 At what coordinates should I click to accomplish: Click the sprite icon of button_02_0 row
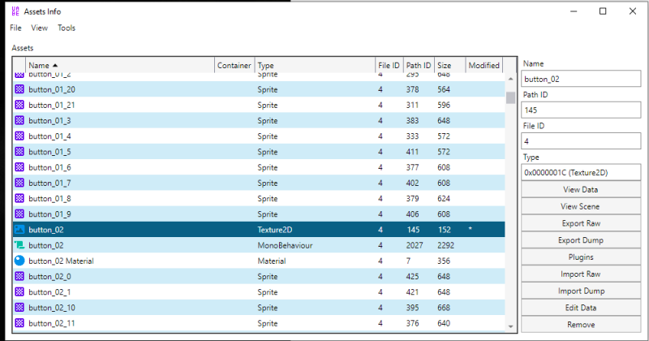coord(19,276)
